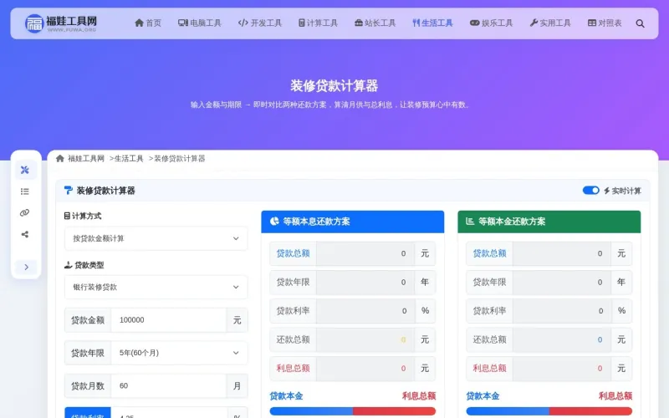
Task: Click the paint roller icon by 装修贷款计算器
Action: point(69,191)
